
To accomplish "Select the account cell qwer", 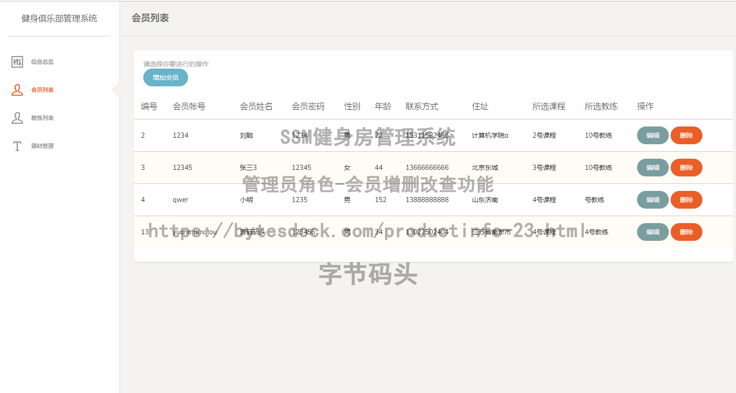I will [x=181, y=200].
